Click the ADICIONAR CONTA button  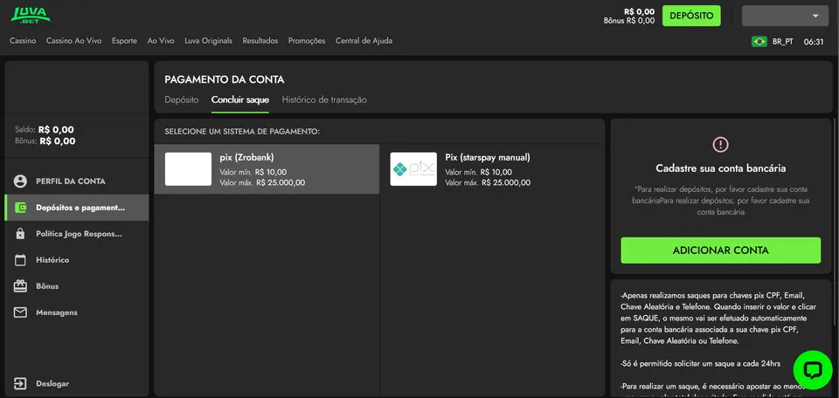pos(720,250)
